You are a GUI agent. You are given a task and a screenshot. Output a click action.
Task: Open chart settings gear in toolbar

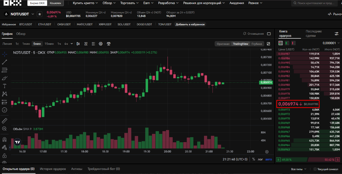tap(101, 44)
